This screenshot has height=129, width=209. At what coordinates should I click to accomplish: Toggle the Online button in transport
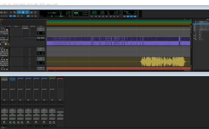click(x=92, y=16)
